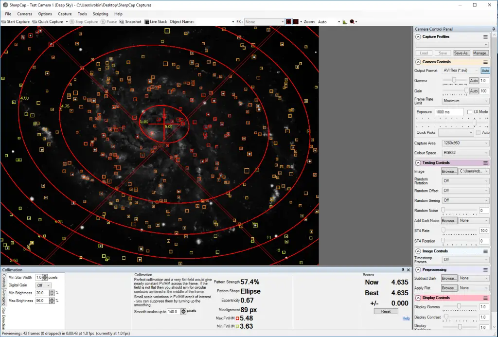The height and width of the screenshot is (337, 498).
Task: Collapse the Camera Controls section
Action: [418, 62]
